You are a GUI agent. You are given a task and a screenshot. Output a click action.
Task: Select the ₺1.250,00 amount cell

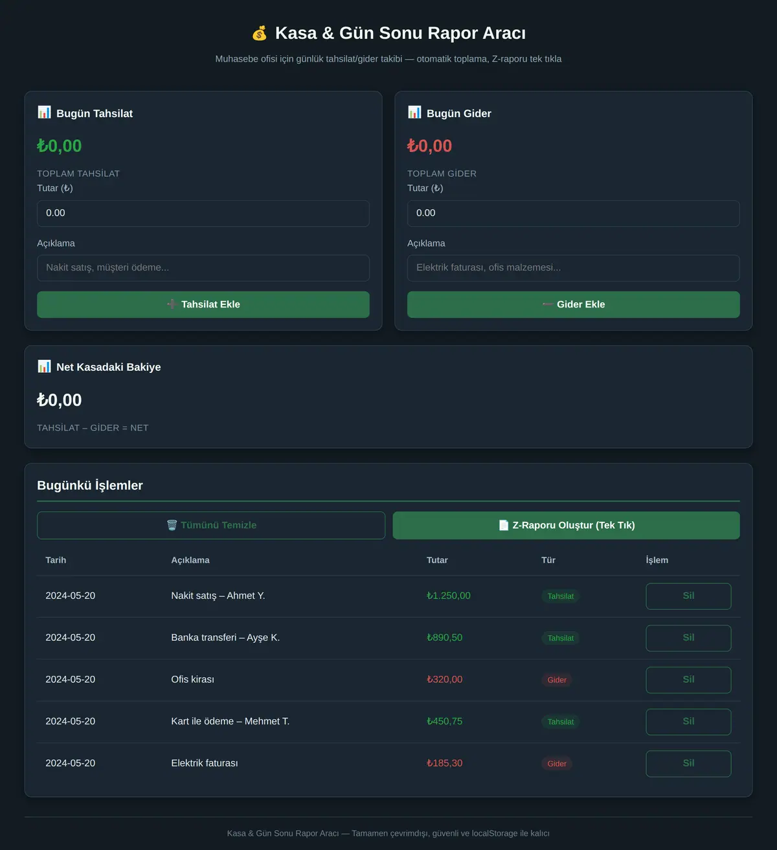(449, 596)
